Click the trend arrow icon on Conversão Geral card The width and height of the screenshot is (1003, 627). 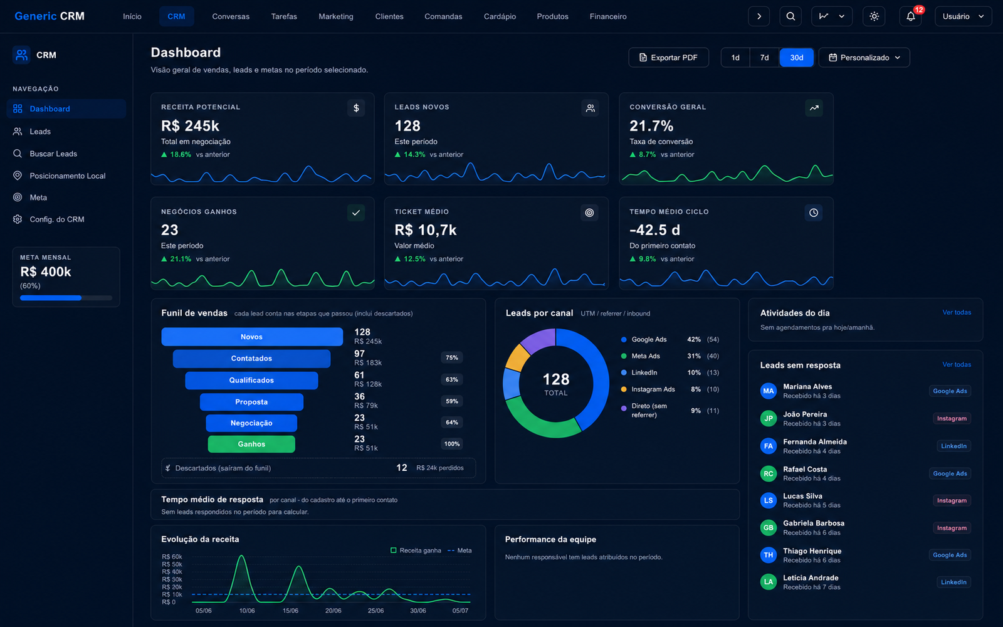coord(814,108)
